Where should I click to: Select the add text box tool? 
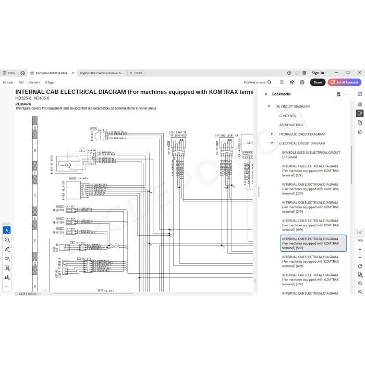pyautogui.click(x=7, y=268)
